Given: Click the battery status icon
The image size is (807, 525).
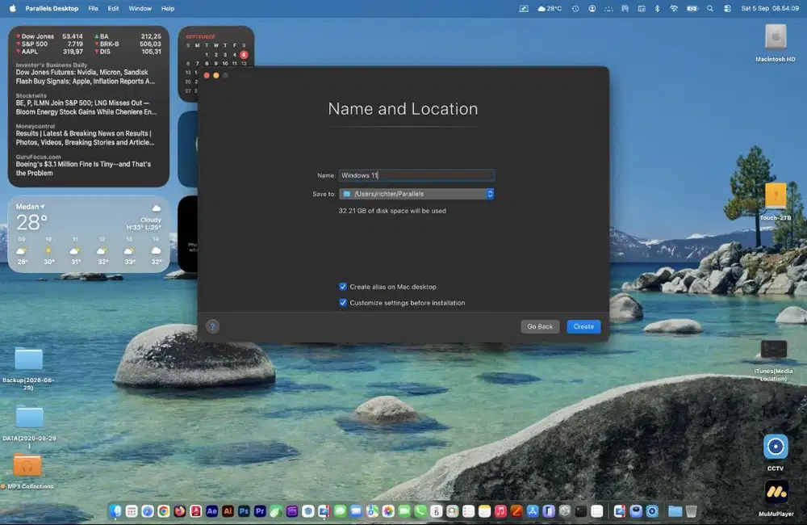Looking at the screenshot, I should [x=692, y=8].
